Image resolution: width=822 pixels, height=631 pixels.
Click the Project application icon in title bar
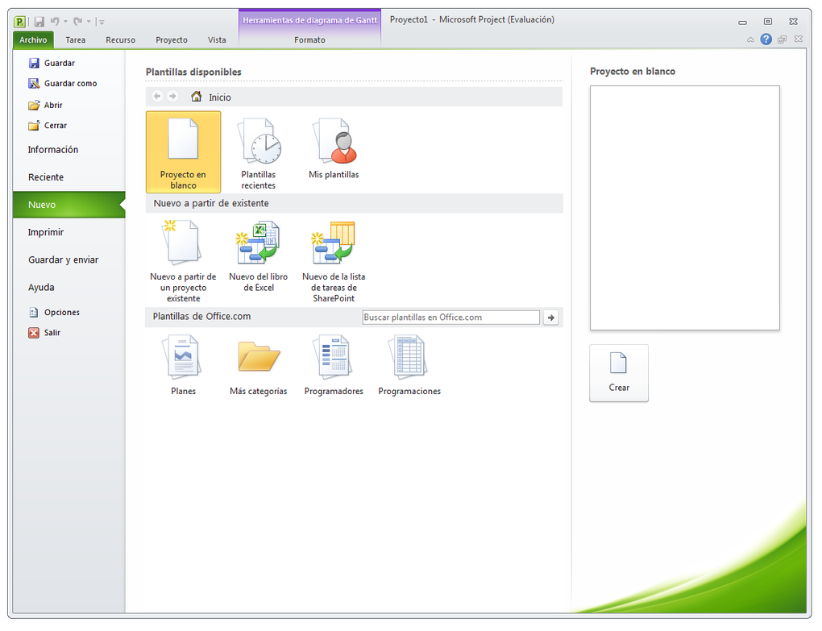click(19, 22)
